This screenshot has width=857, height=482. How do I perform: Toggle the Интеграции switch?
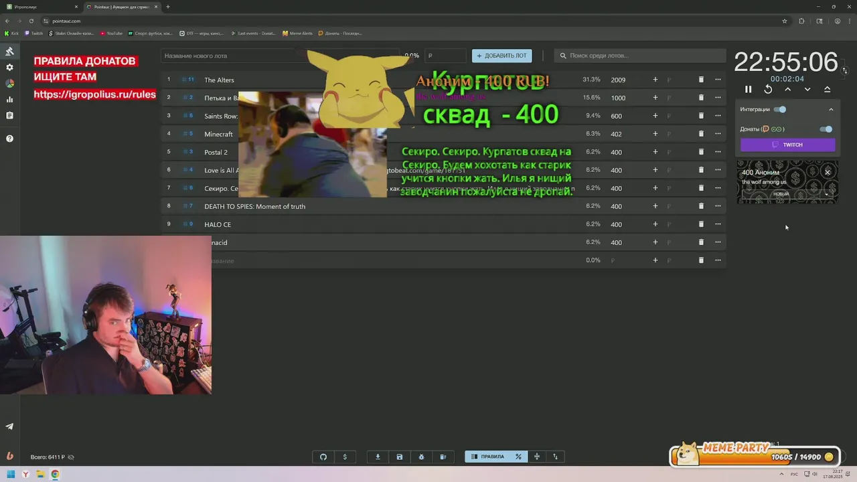(x=780, y=109)
